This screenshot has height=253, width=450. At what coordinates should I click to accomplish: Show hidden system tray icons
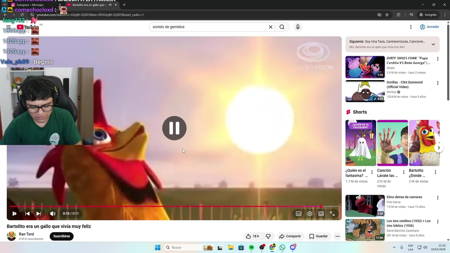coord(394,248)
